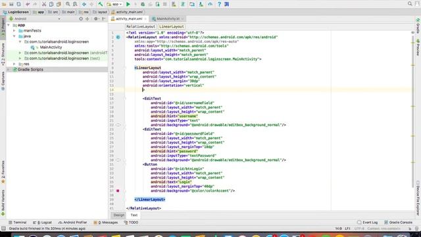Click the RelativeLayout breadcrumb tag

point(141,26)
